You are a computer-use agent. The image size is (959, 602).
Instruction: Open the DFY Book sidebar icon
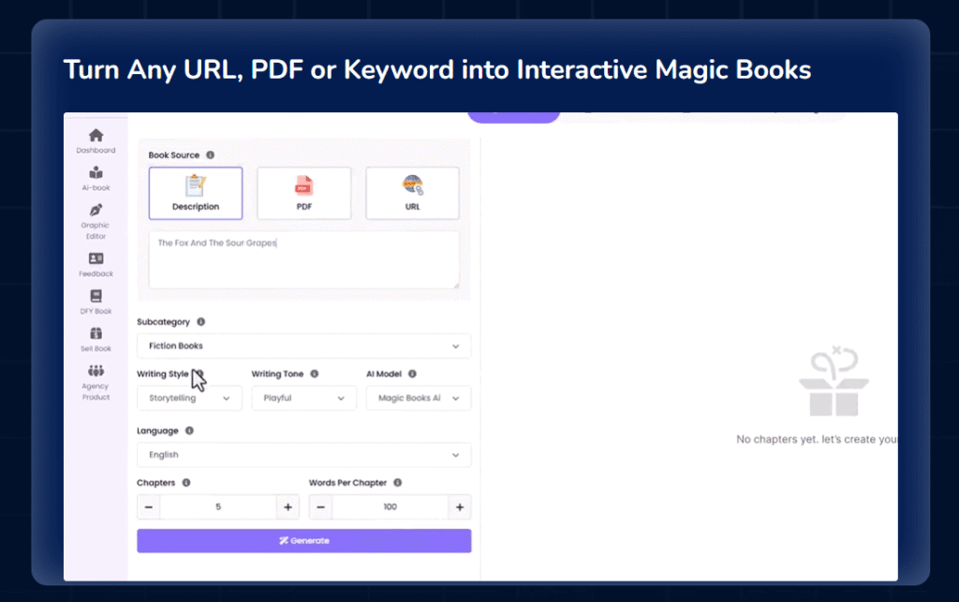96,297
